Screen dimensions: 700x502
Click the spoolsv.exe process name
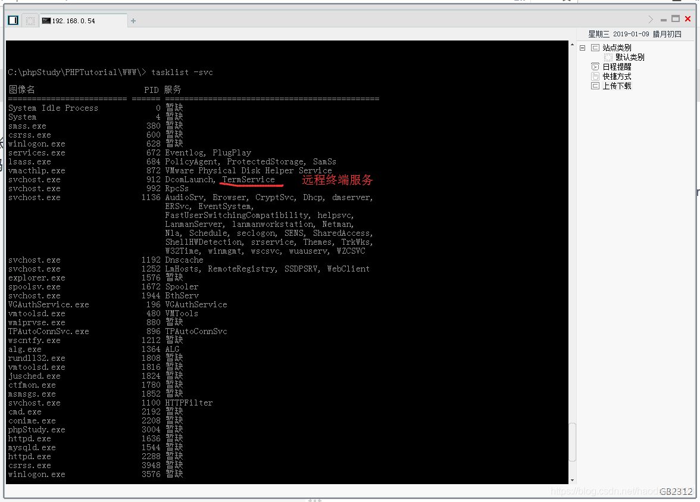pos(35,287)
